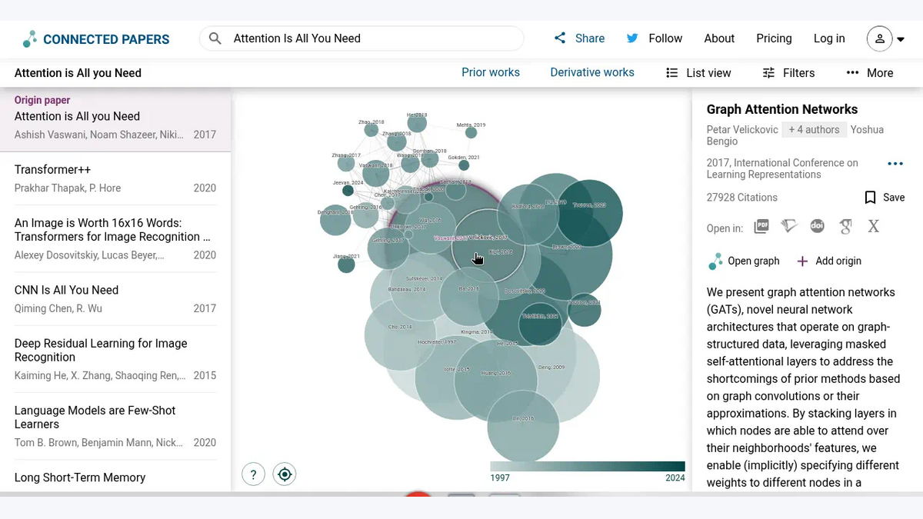Click the He, 2018 graph node

(417, 122)
